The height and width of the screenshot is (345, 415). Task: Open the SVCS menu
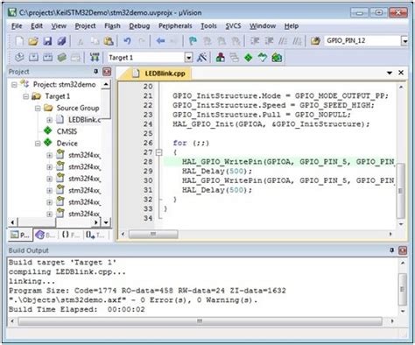233,26
